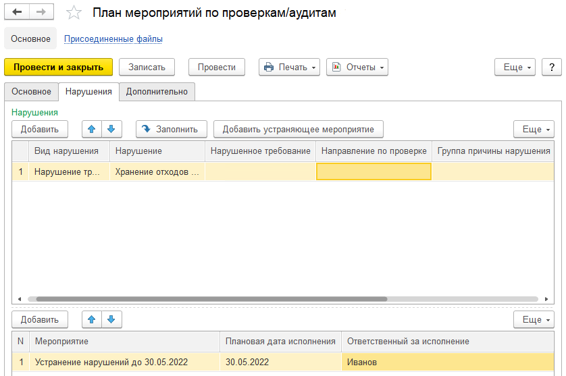Open the help question mark button
566x376 pixels.
coord(552,67)
